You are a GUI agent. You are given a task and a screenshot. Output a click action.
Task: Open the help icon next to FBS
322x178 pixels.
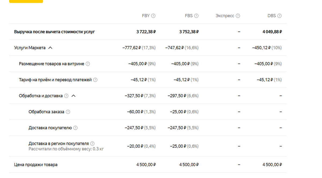(x=196, y=16)
